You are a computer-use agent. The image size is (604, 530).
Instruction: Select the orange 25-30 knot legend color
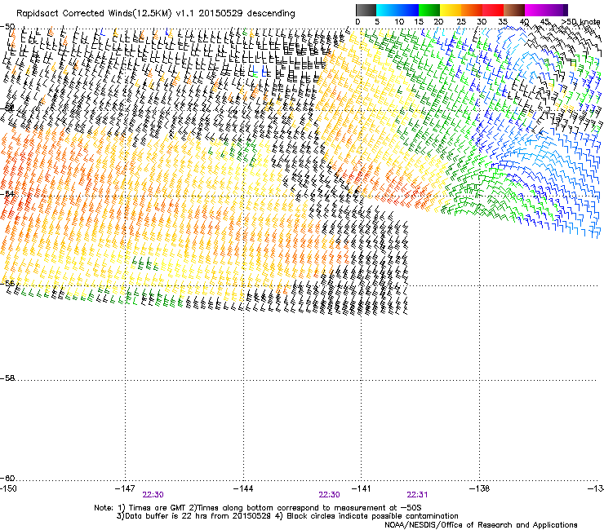pyautogui.click(x=472, y=10)
